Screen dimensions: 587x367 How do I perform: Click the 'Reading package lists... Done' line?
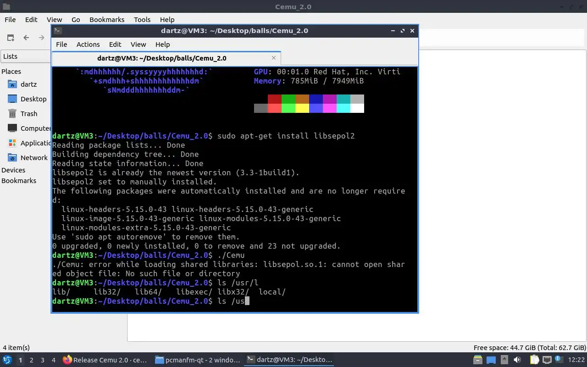point(118,145)
